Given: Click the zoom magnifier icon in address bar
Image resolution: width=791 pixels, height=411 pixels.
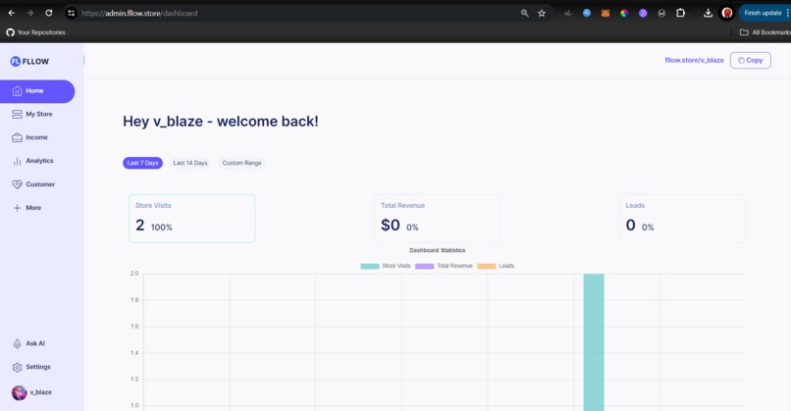Looking at the screenshot, I should coord(525,13).
